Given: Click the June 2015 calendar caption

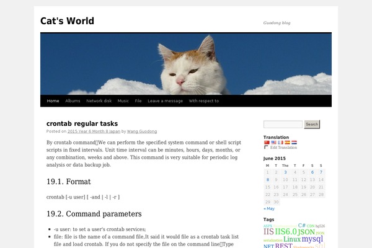Looking at the screenshot, I should pos(275,159).
